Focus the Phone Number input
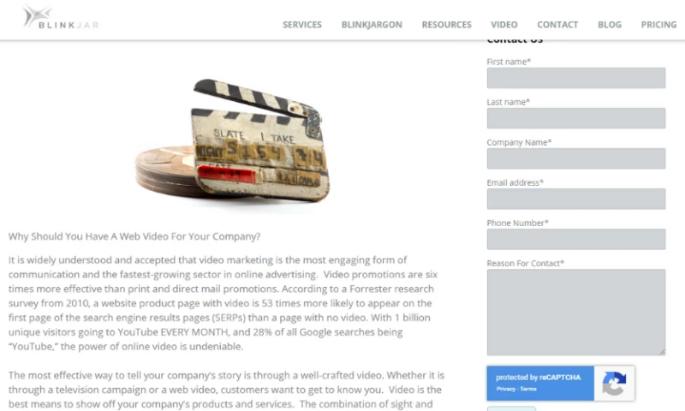 tap(576, 239)
